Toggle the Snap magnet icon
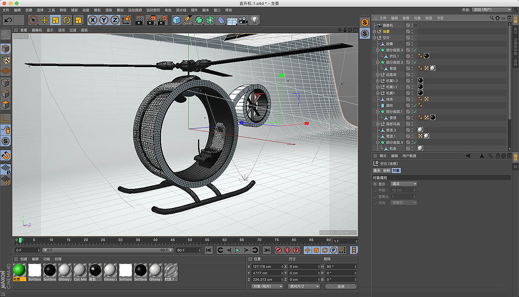519x297 pixels. coord(6,155)
